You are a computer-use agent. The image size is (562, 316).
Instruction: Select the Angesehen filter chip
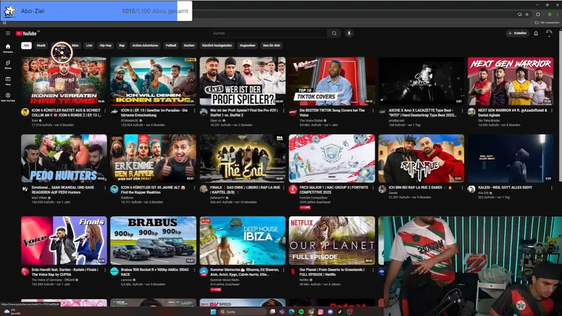tap(247, 46)
